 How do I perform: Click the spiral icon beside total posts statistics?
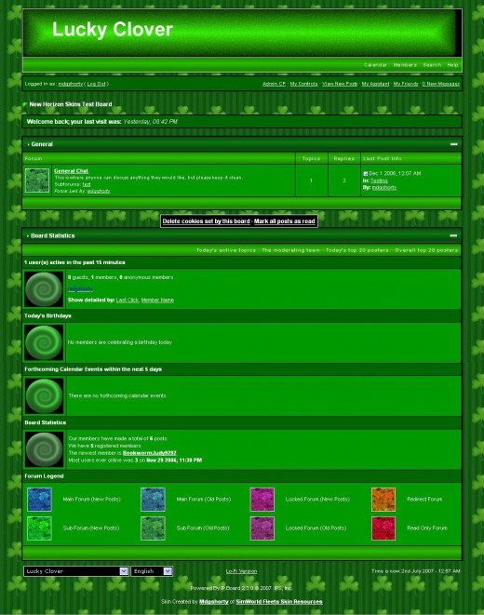(44, 449)
